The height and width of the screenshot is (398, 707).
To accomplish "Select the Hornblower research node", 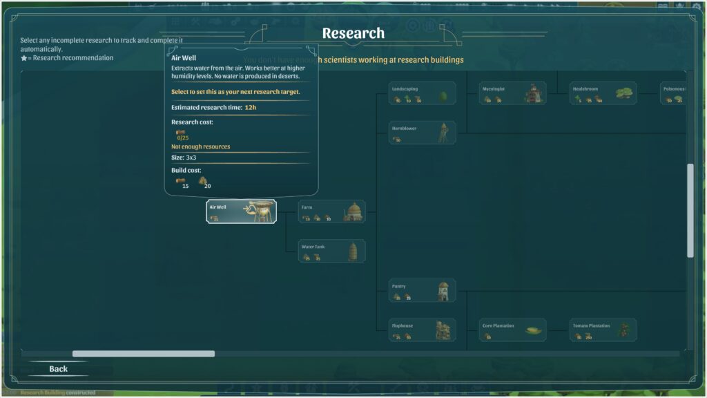I will 422,133.
